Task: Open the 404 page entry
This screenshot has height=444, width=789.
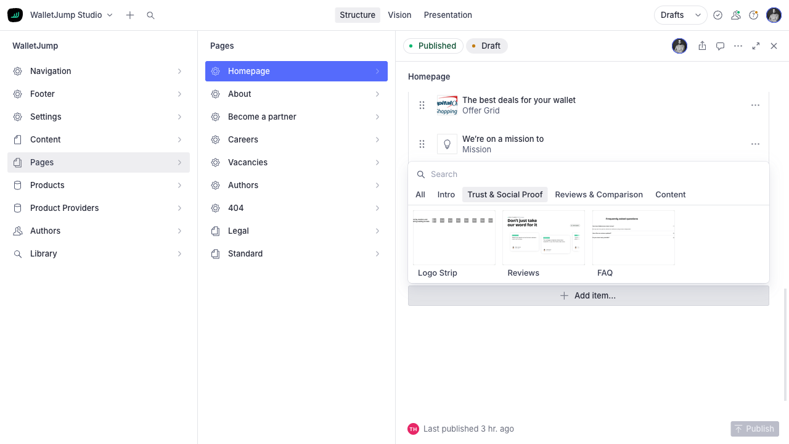Action: pyautogui.click(x=296, y=208)
